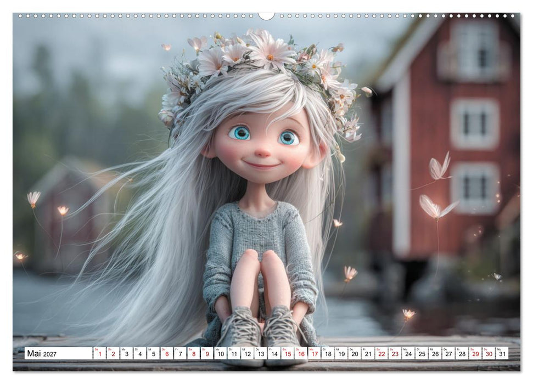Choose red day 30 cell
The width and height of the screenshot is (533, 384).
tap(489, 353)
